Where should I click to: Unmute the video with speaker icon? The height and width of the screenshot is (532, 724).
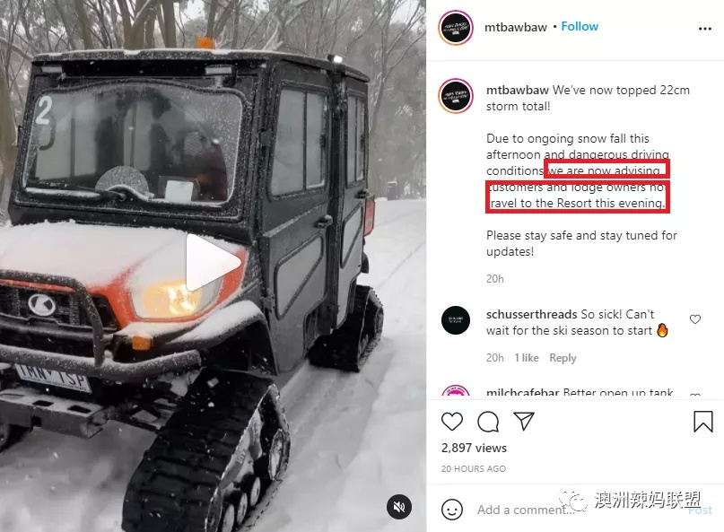[399, 507]
